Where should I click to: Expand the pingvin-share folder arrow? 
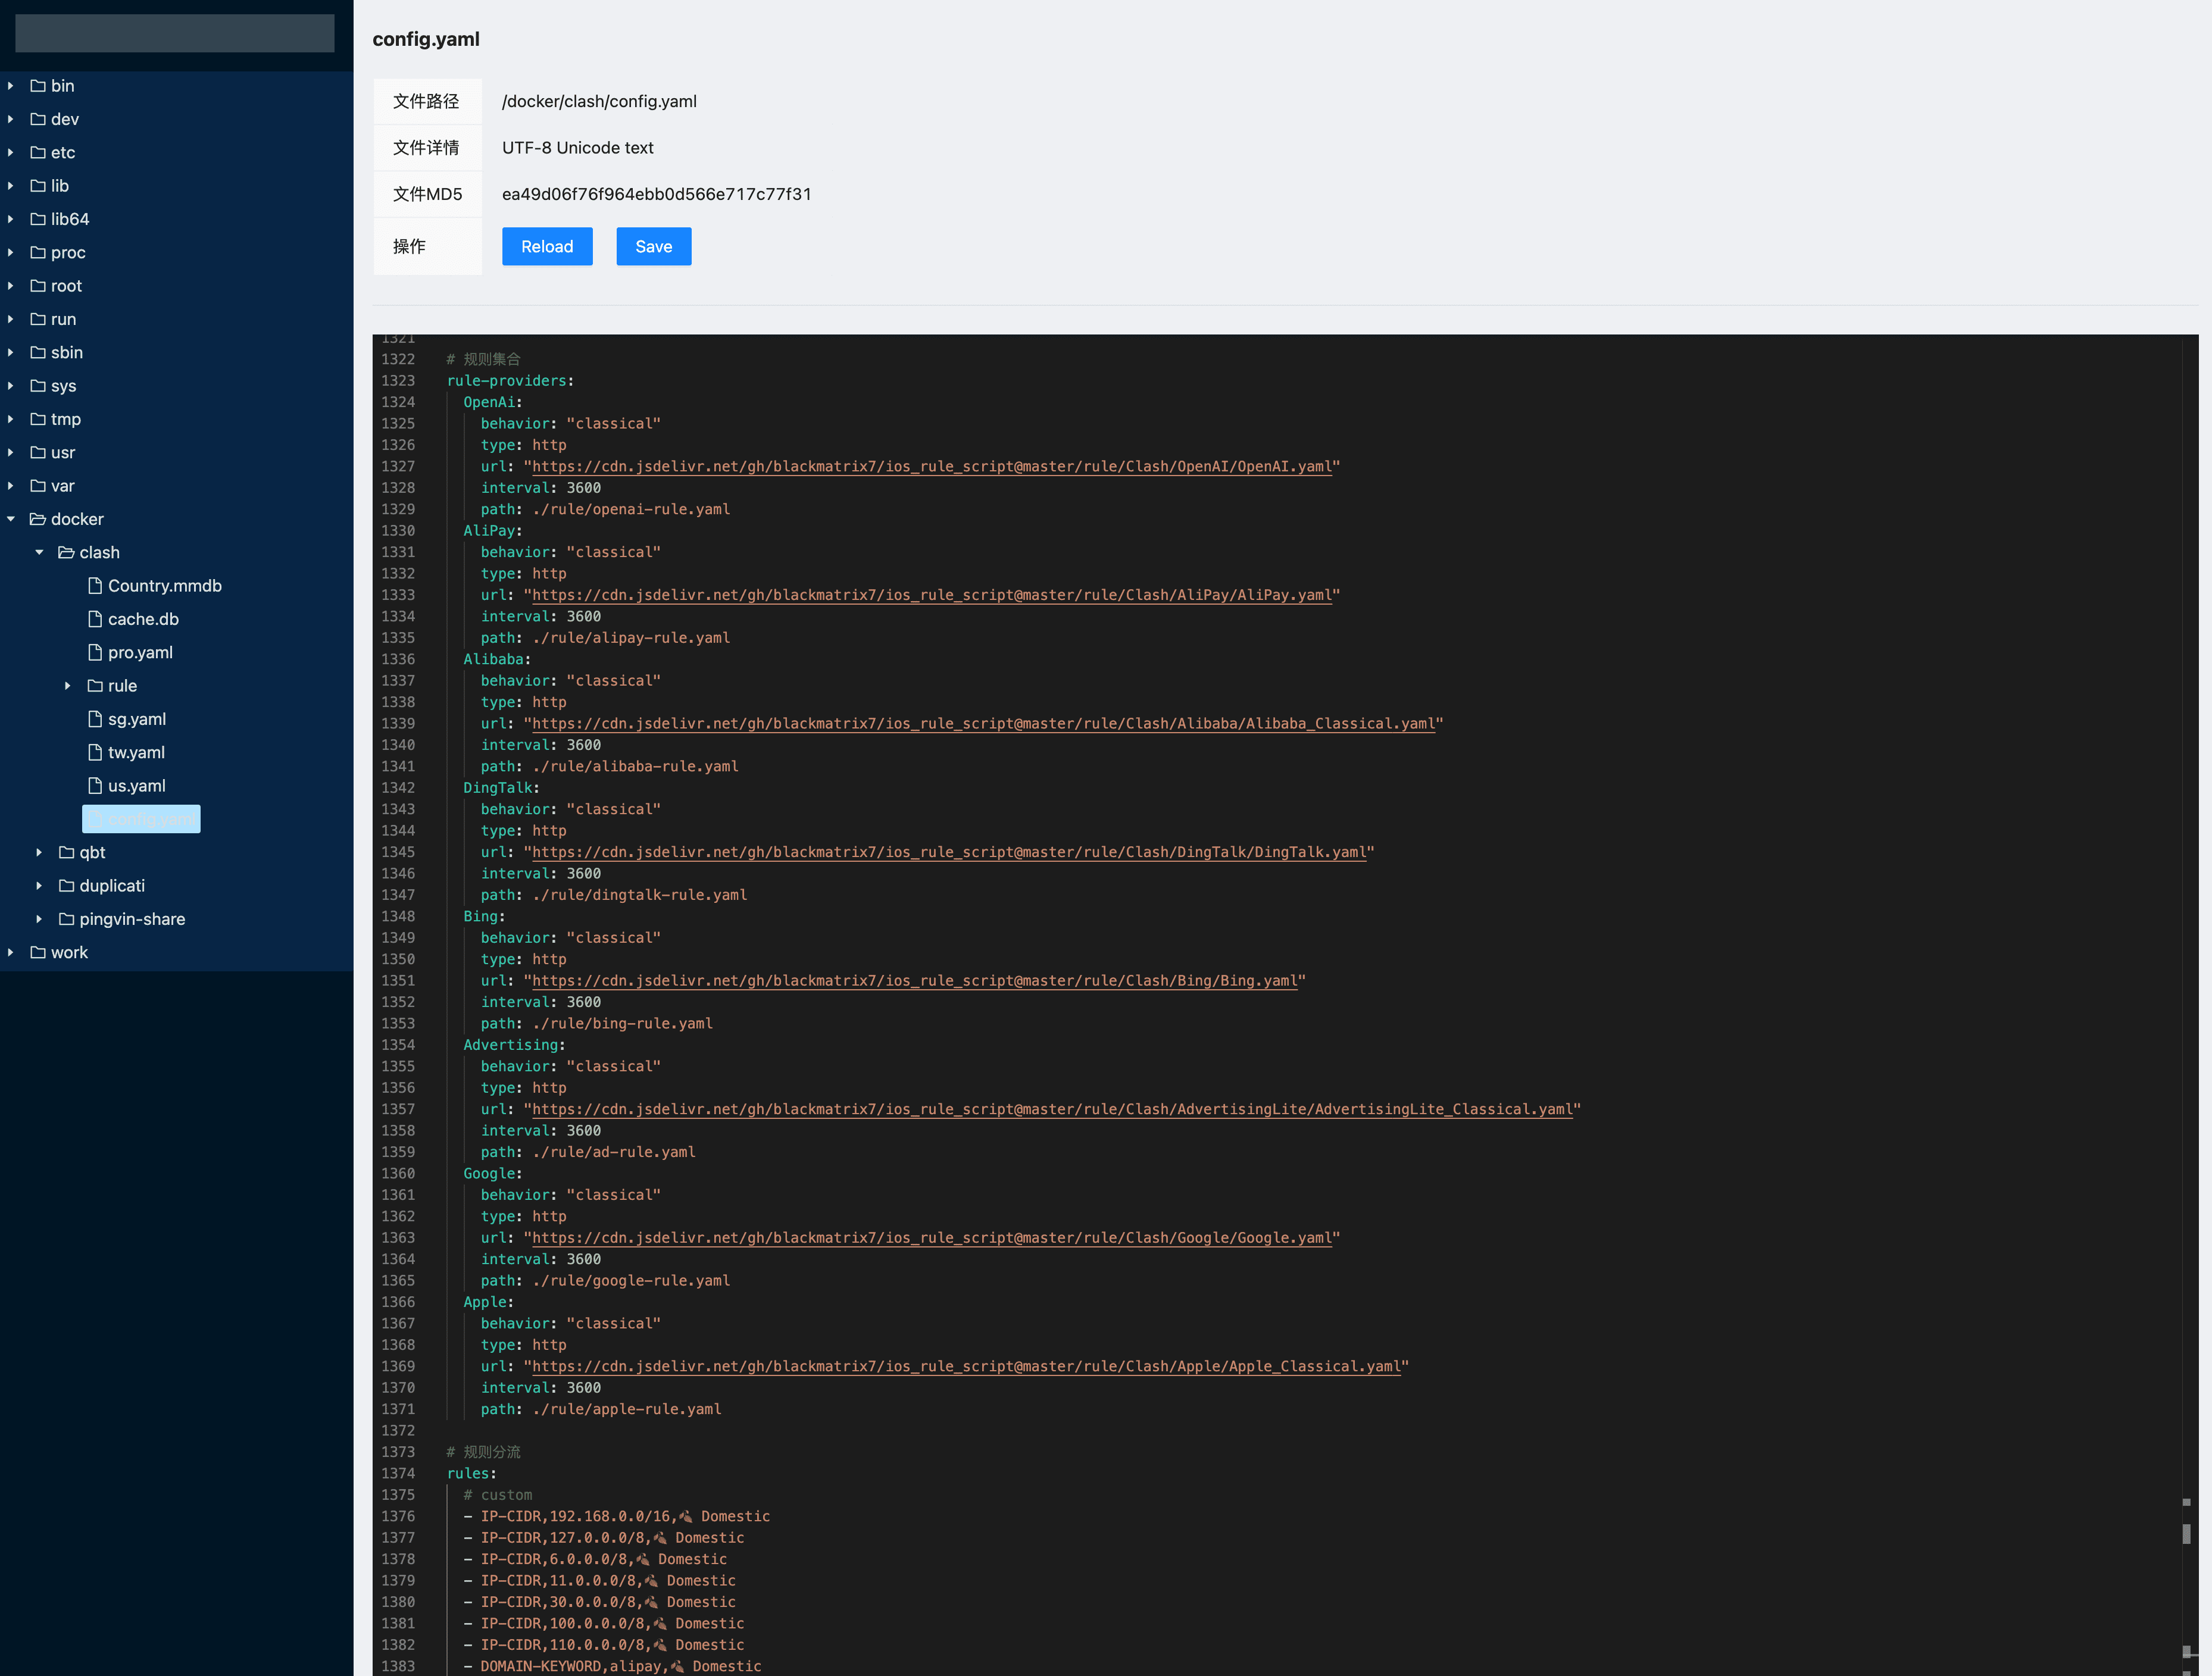point(39,919)
